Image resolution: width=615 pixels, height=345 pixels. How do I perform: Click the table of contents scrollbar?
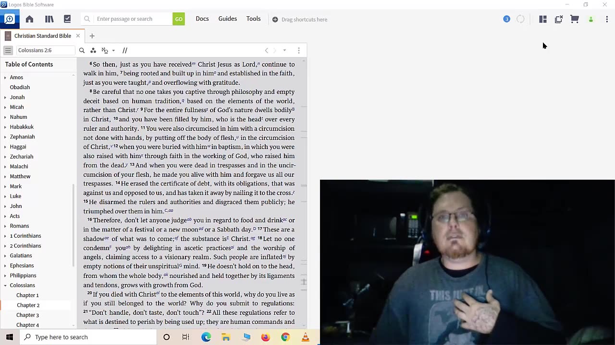74,225
